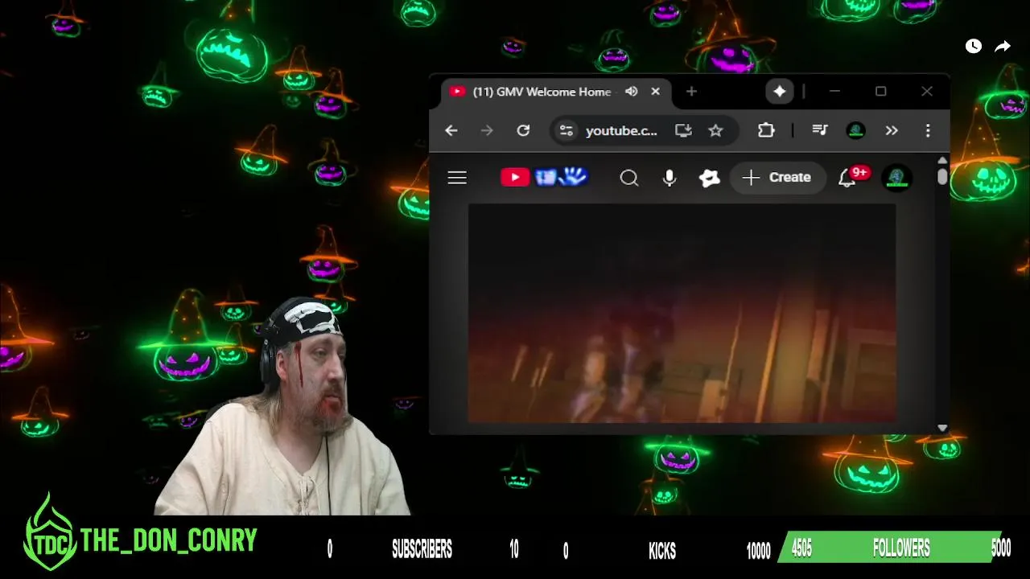Image resolution: width=1030 pixels, height=579 pixels.
Task: Click the page scrollbar up arrow
Action: 942,161
